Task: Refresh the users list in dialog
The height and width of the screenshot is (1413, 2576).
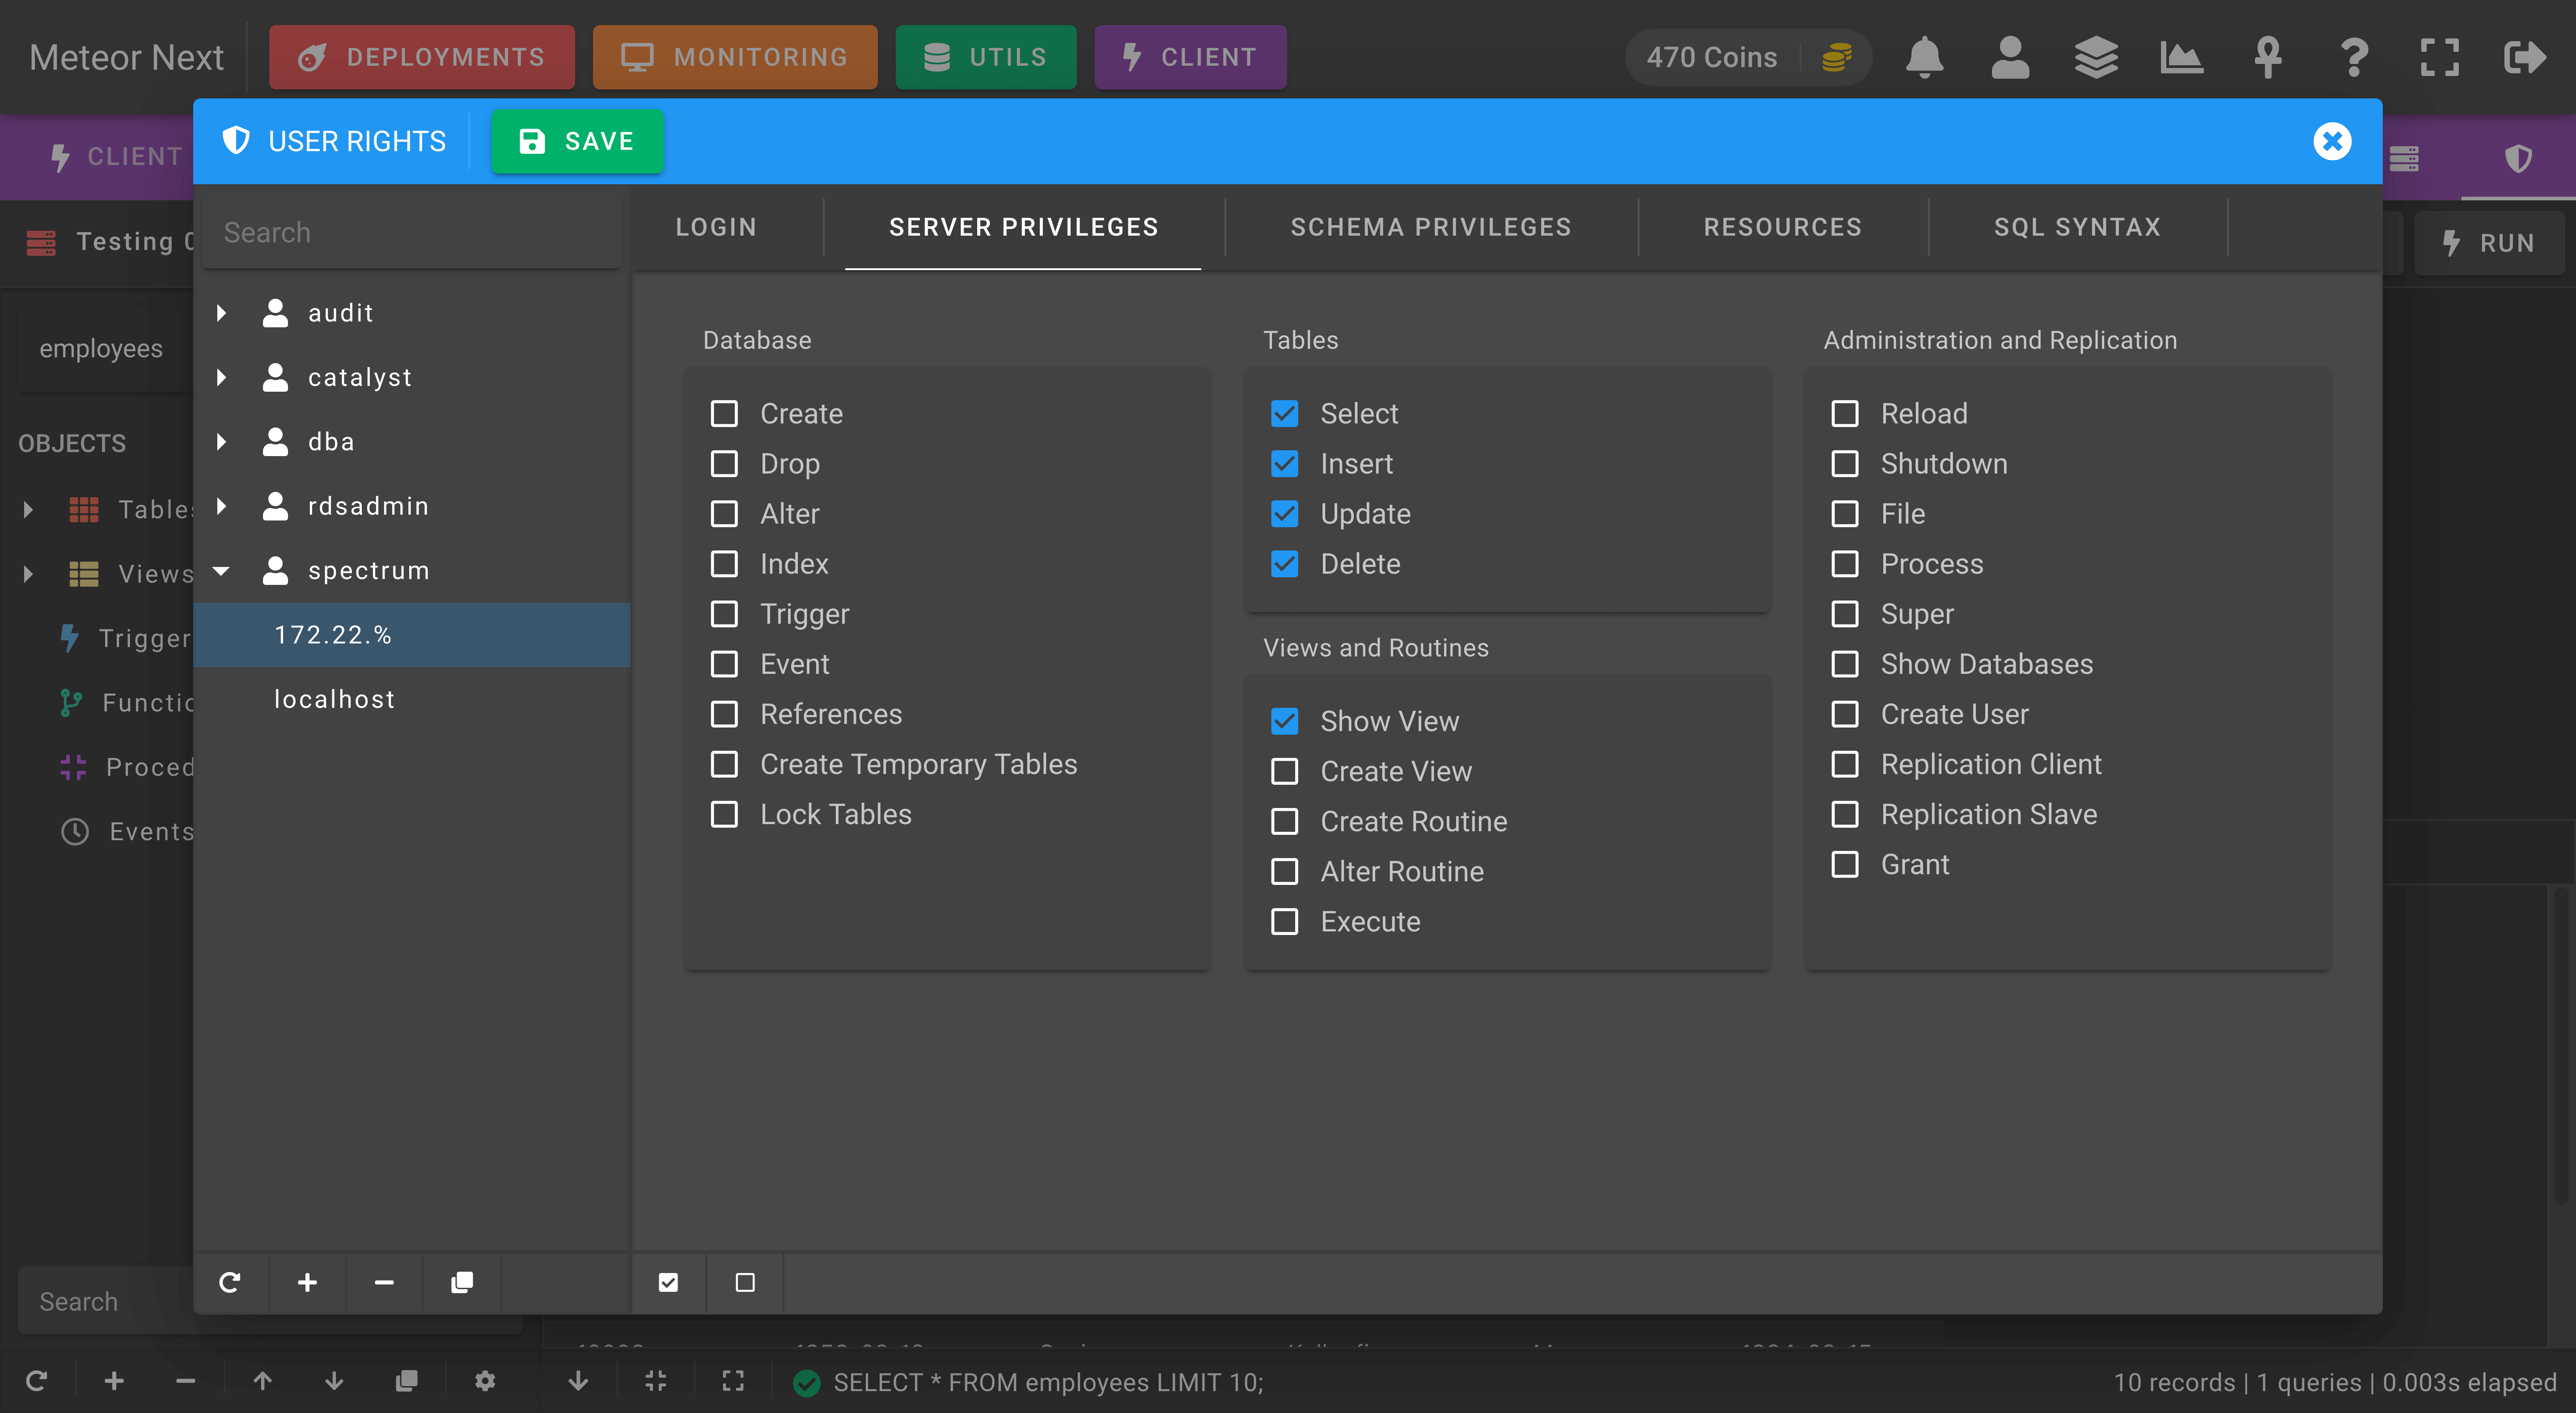Action: tap(230, 1282)
